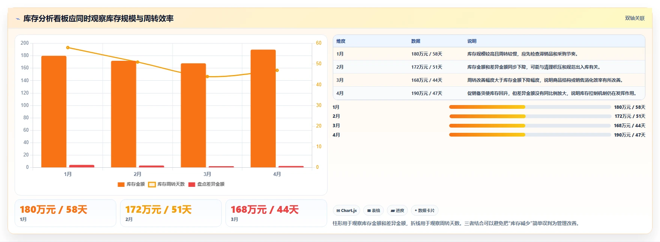Select the 1月 row in the table

coord(489,54)
